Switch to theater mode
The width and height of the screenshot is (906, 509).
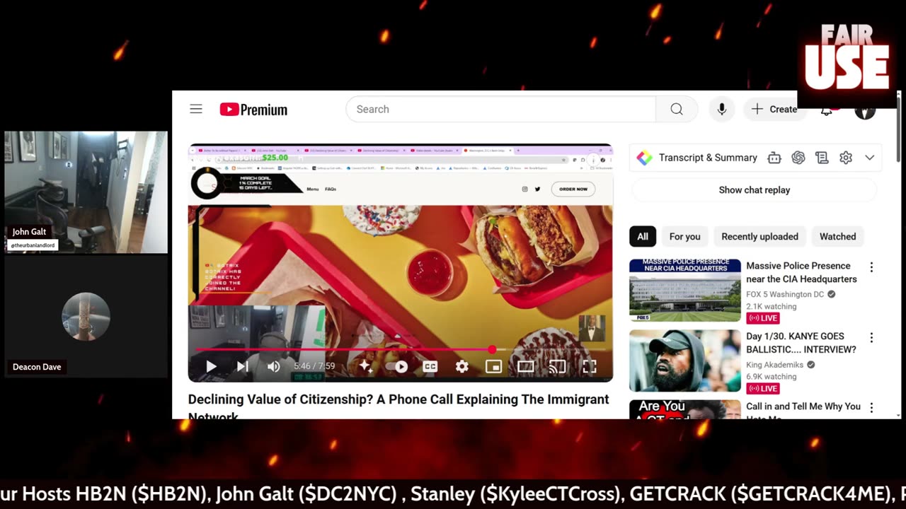tap(525, 366)
